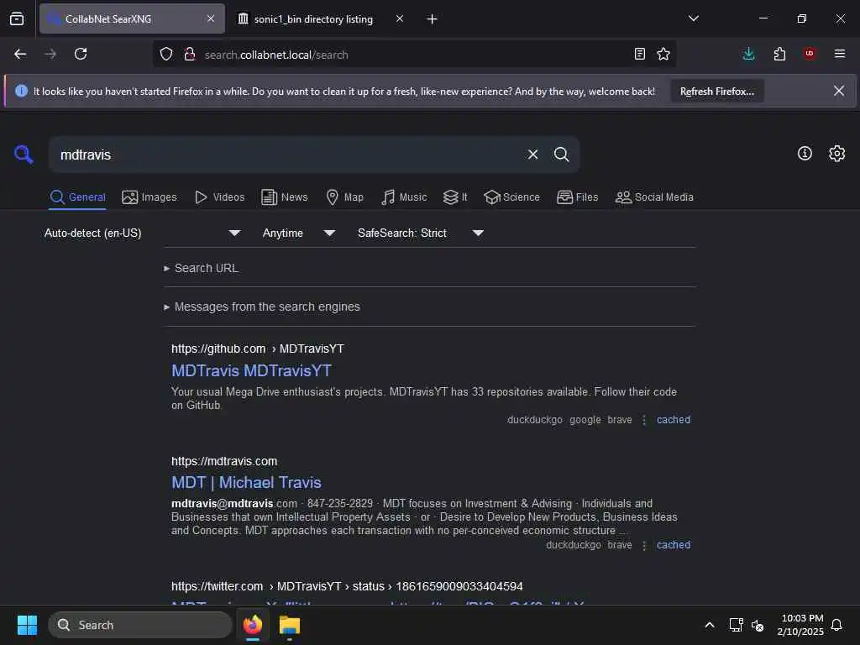Screen dimensions: 860x645
Task: Select the General category tab
Action: [78, 197]
